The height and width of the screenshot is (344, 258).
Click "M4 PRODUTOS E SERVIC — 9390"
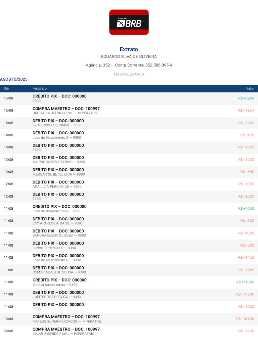(x=58, y=162)
